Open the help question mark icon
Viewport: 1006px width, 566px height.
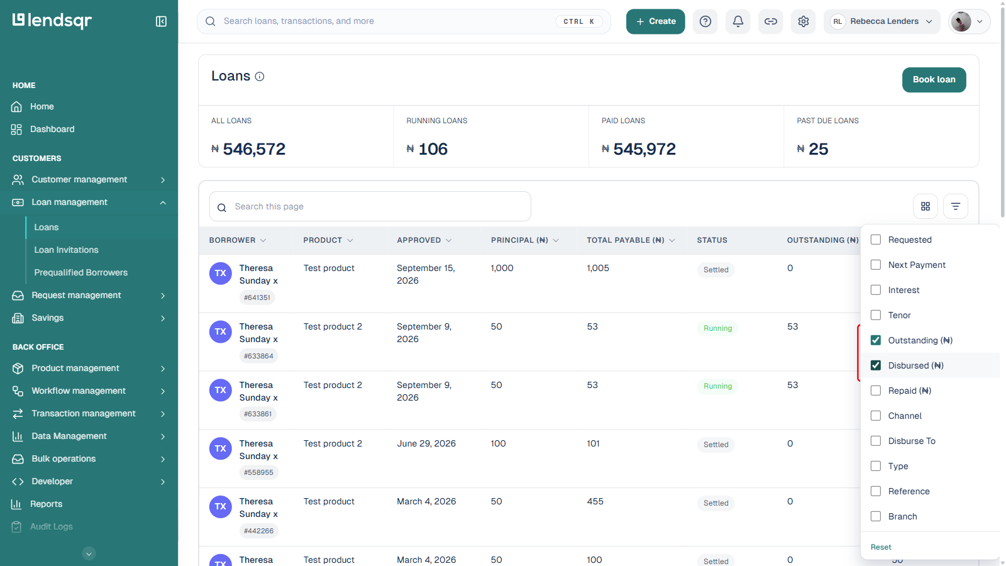point(705,21)
